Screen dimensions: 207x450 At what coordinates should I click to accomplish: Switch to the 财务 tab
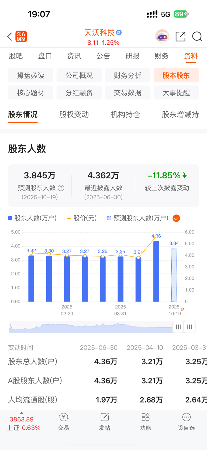(x=162, y=56)
